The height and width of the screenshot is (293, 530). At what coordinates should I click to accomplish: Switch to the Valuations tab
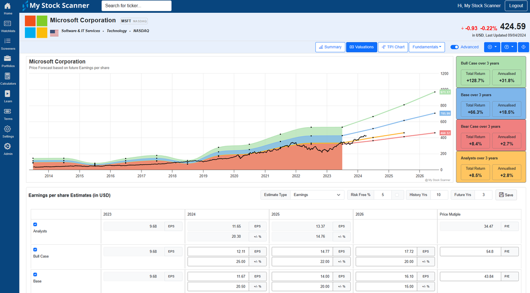(361, 47)
